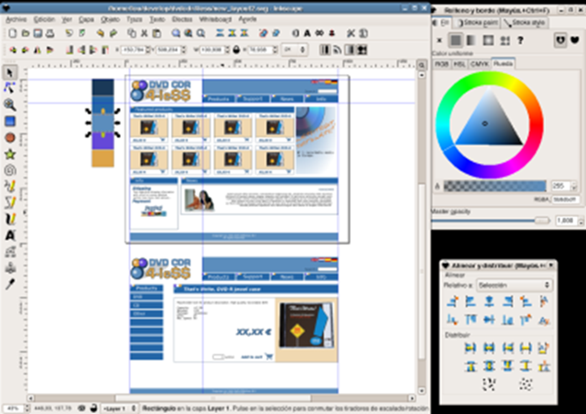This screenshot has width=586, height=414.
Task: Click the Print icon
Action: click(x=49, y=33)
